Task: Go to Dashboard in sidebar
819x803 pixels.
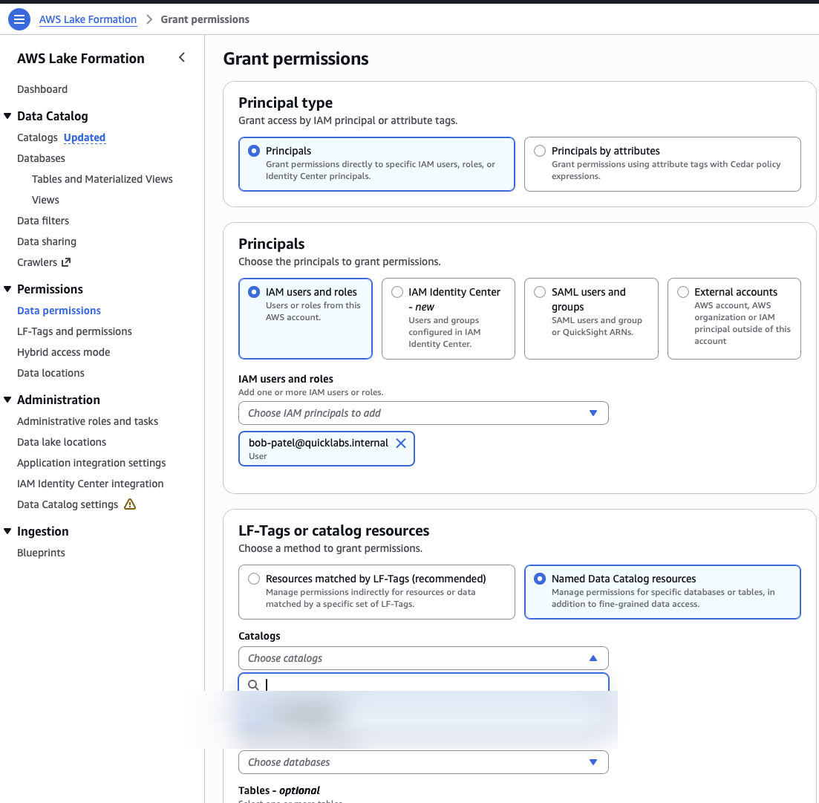Action: (x=42, y=89)
